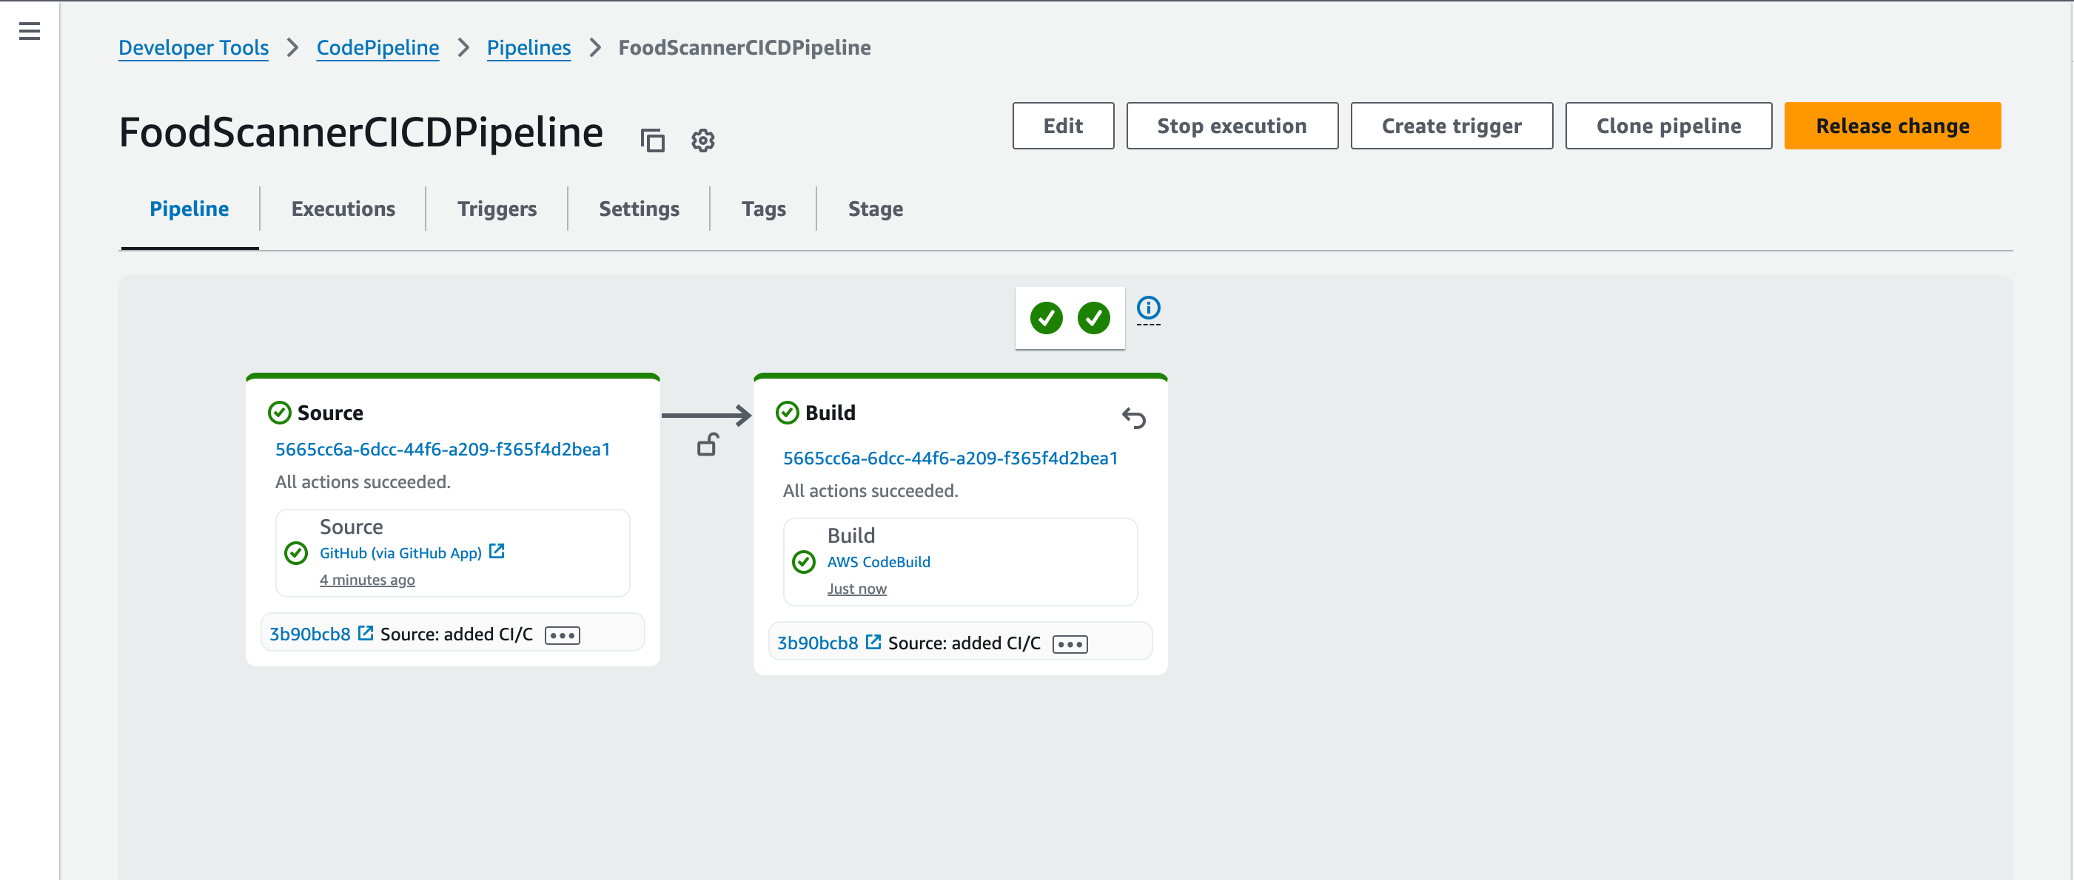Click Stop execution button
The width and height of the screenshot is (2074, 880).
click(x=1232, y=126)
